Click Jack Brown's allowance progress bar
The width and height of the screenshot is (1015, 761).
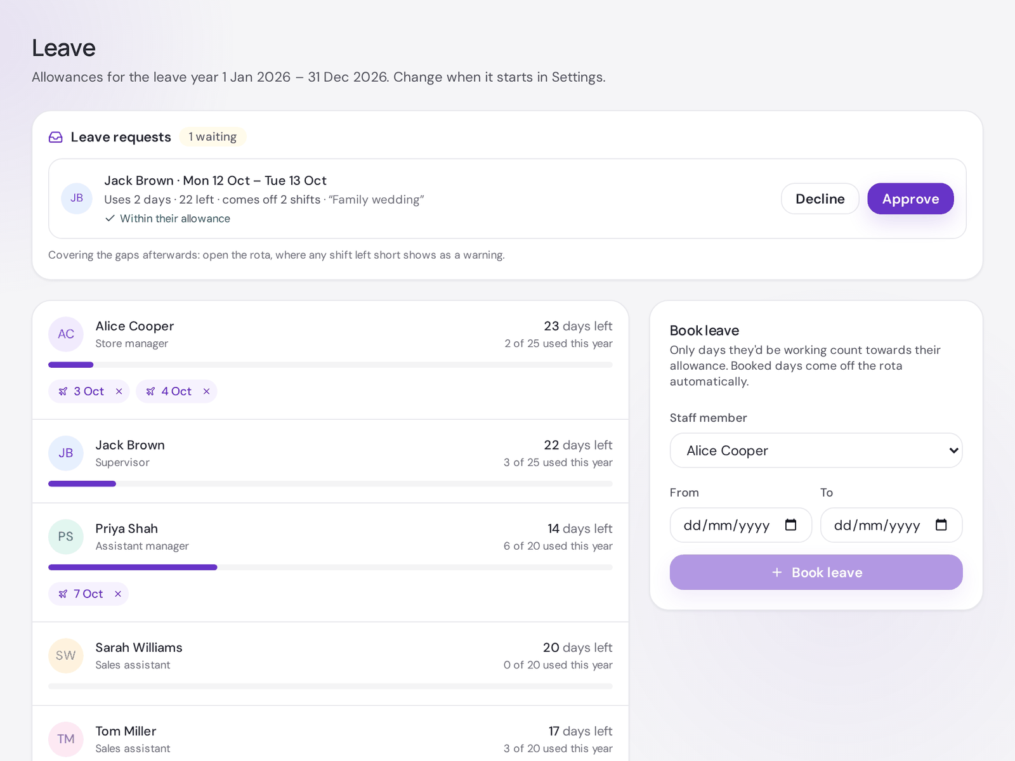tap(331, 484)
